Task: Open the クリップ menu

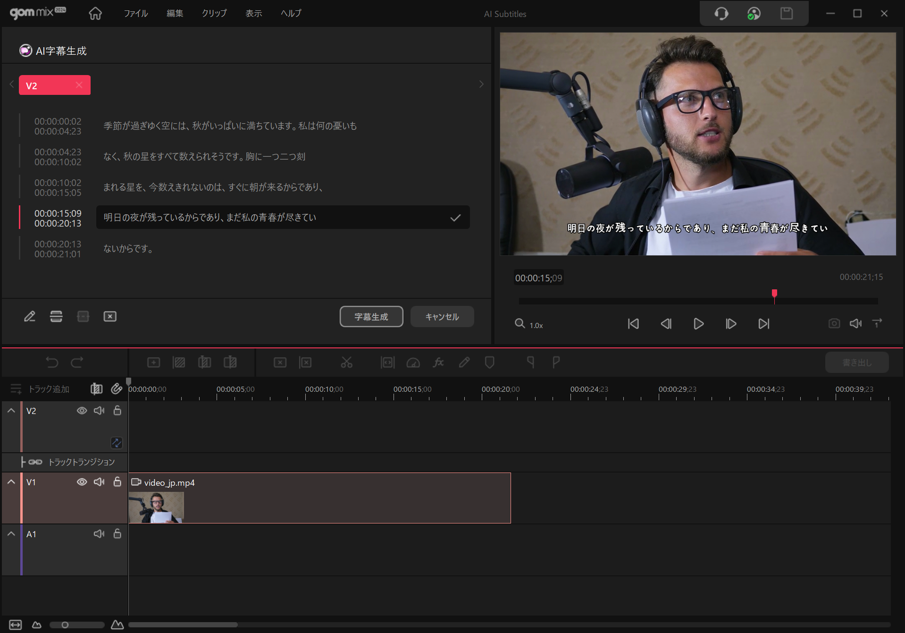Action: [x=214, y=14]
